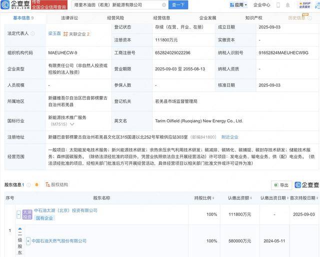Image resolution: width=320 pixels, height=257 pixels.
Task: Open notifications bell icon
Action: click(x=288, y=5)
